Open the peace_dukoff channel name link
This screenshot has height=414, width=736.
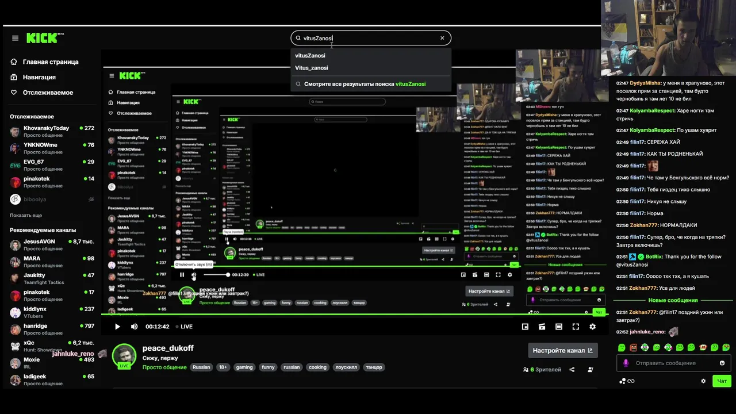pyautogui.click(x=168, y=348)
